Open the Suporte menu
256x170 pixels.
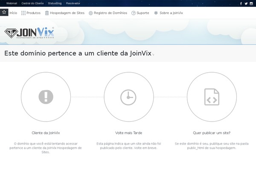[143, 13]
